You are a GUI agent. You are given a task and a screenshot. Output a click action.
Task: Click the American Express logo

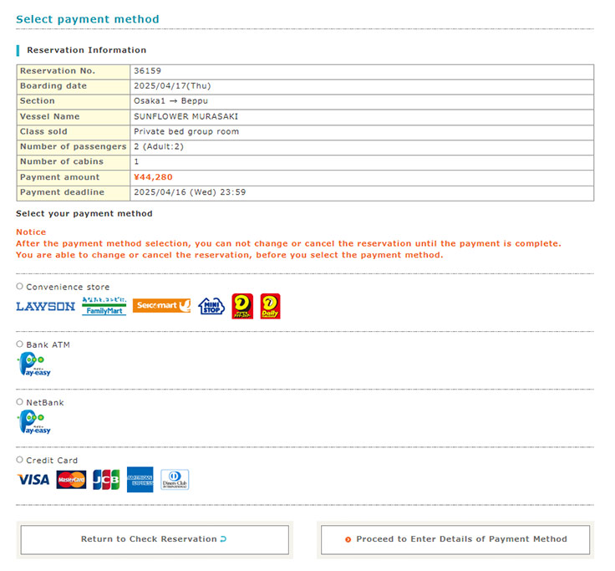(140, 480)
